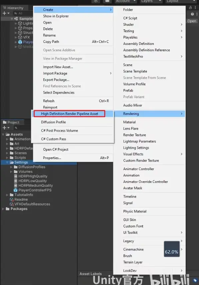Click the Project panel plus add button
The width and height of the screenshot is (199, 285).
[x=6, y=128]
